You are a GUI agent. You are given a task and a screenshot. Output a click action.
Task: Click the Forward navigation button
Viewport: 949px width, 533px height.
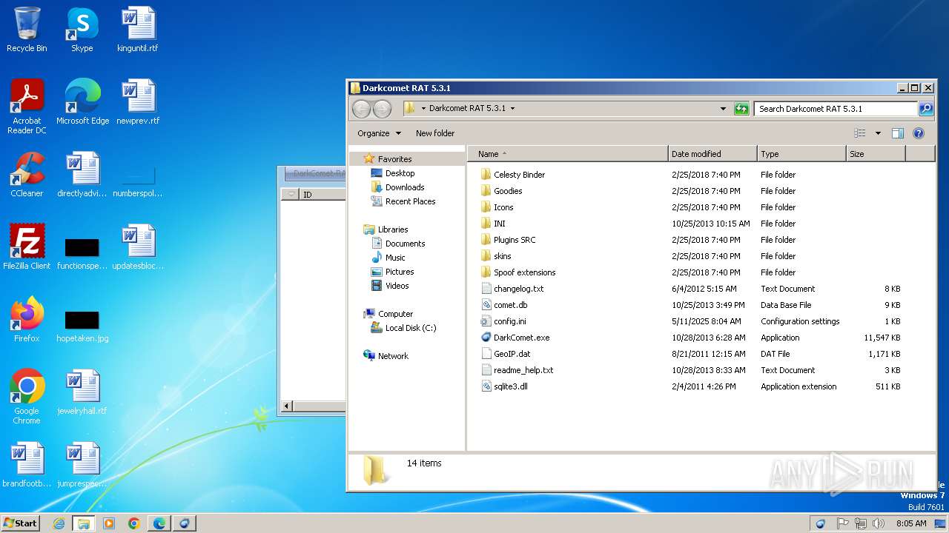click(x=382, y=109)
